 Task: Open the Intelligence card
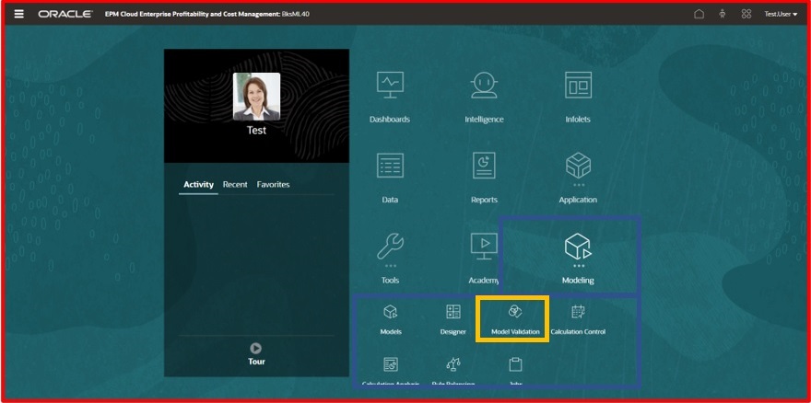coord(484,98)
